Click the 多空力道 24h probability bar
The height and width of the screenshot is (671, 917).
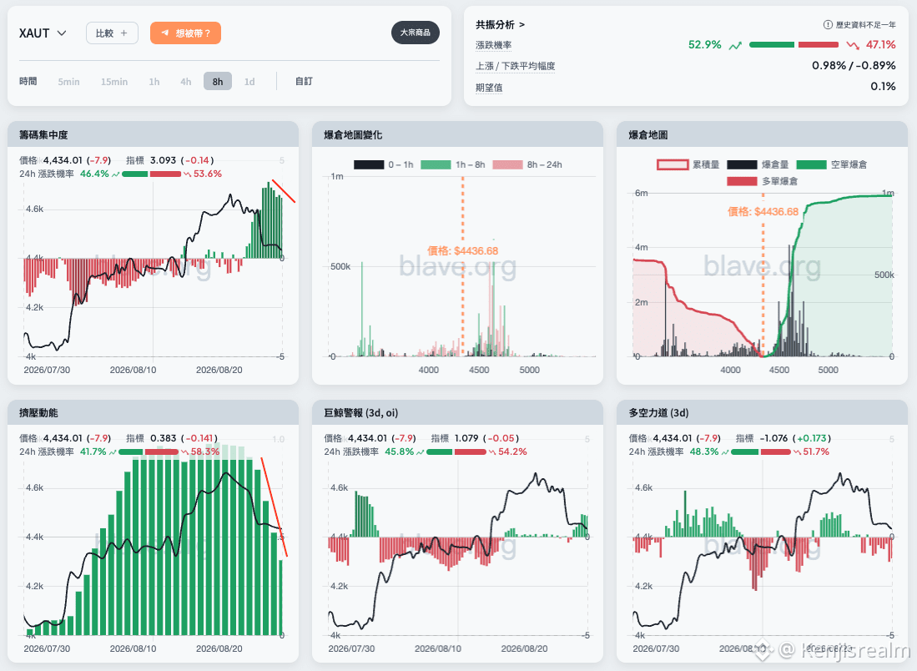761,452
